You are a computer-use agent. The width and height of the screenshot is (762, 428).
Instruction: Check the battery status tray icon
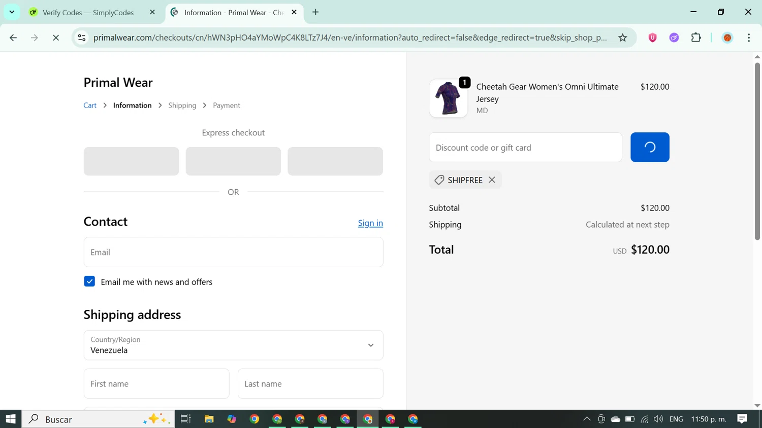(x=630, y=419)
